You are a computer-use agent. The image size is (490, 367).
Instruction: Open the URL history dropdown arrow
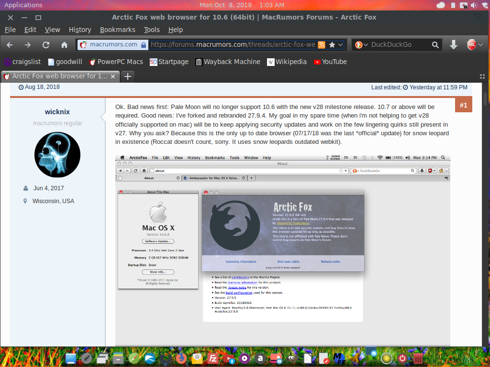[340, 44]
